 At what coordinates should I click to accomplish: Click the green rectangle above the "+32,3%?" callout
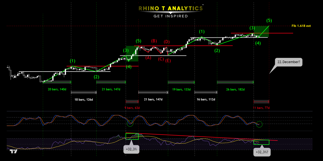[261, 142]
